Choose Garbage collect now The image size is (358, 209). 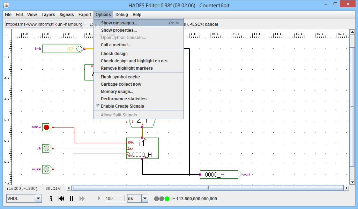139,84
